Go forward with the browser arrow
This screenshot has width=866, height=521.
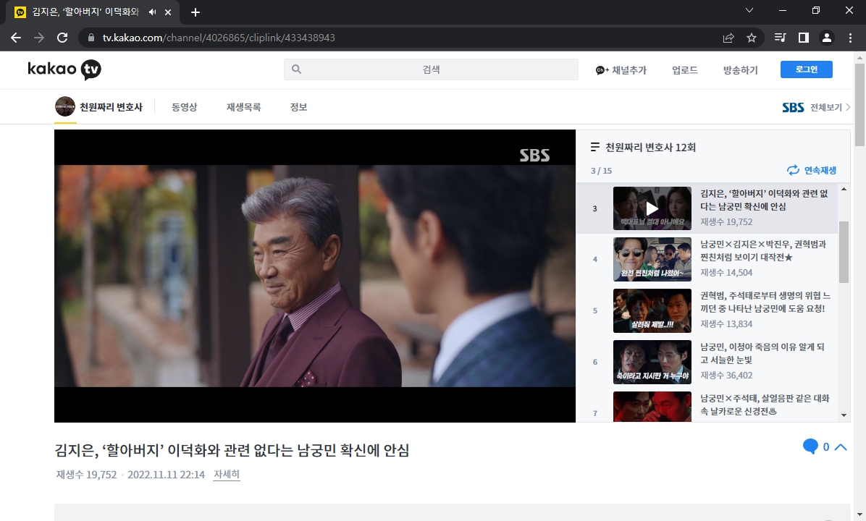click(x=38, y=38)
